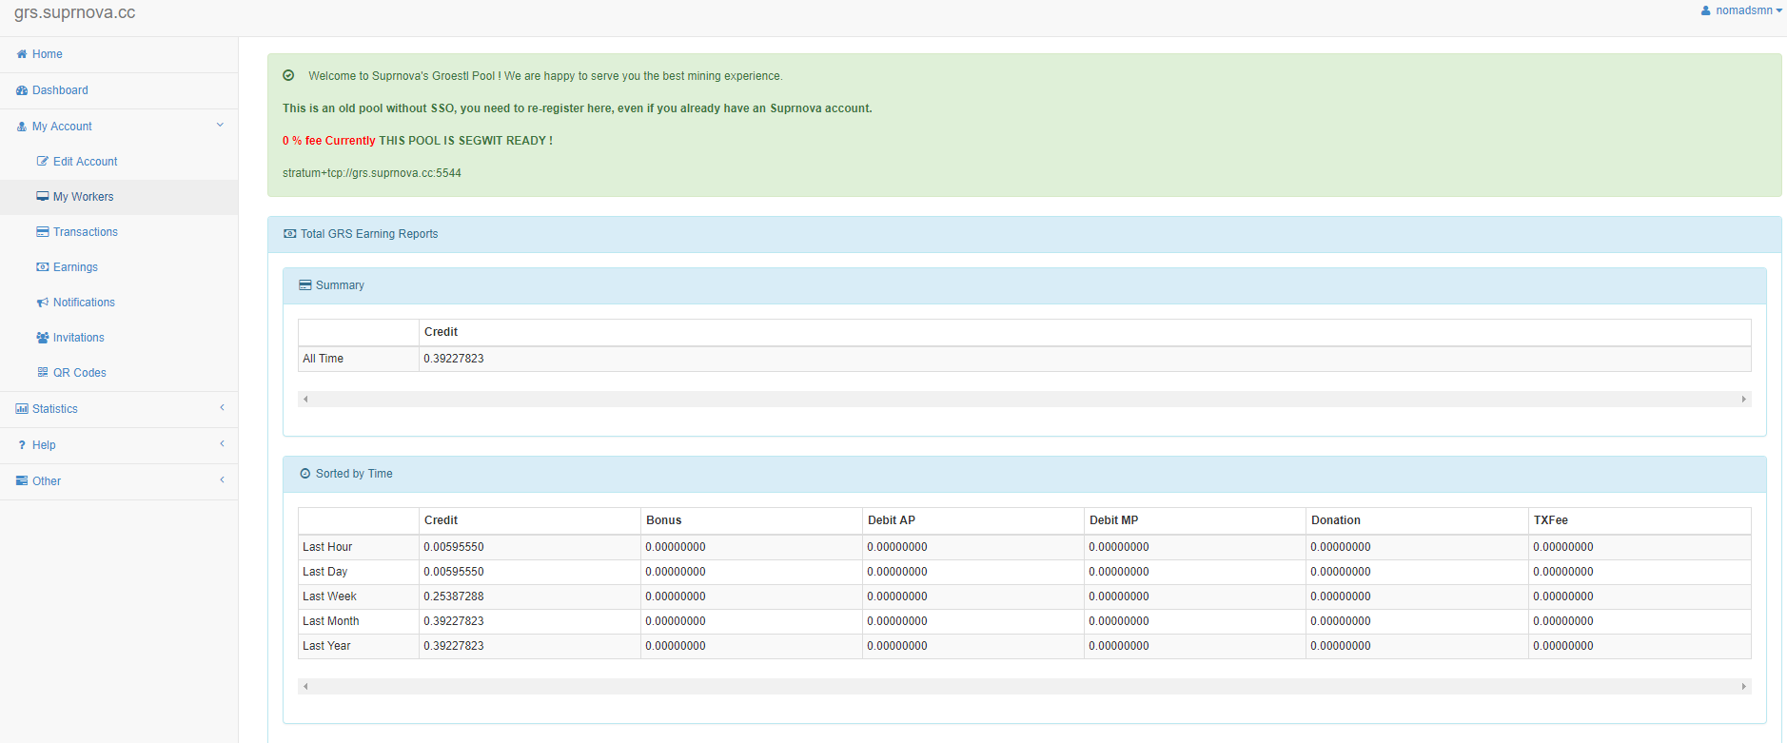Click the Dashboard gauge icon
The height and width of the screenshot is (743, 1787).
point(21,90)
